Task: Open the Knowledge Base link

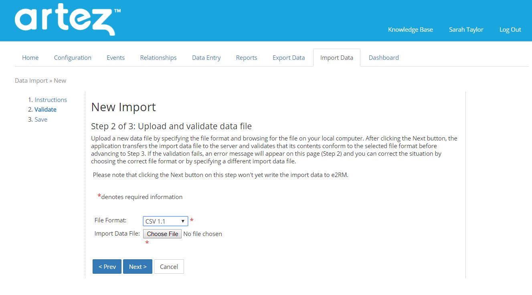Action: point(410,29)
